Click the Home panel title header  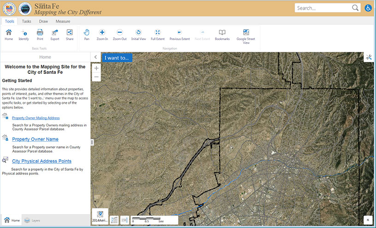point(45,57)
